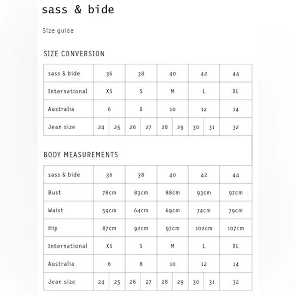
Task: Click the M cell in body measurements table
Action: (172, 246)
